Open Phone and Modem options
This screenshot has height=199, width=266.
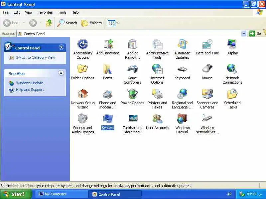point(107,99)
